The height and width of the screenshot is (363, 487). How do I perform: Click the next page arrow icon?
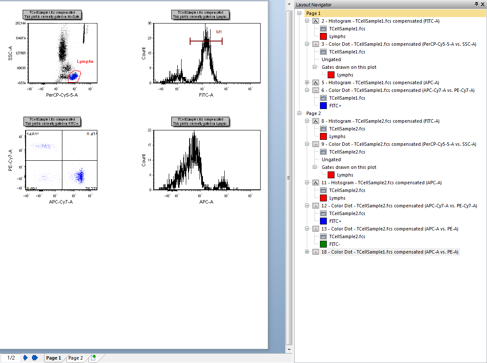pos(26,358)
